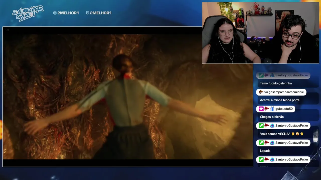Viewport: 321px width, 180px height.
Task: Click the chat message 'Chegou o bichão'
Action: [272, 117]
